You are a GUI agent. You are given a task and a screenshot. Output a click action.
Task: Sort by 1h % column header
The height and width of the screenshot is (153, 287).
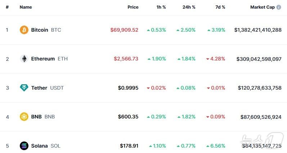(x=160, y=7)
